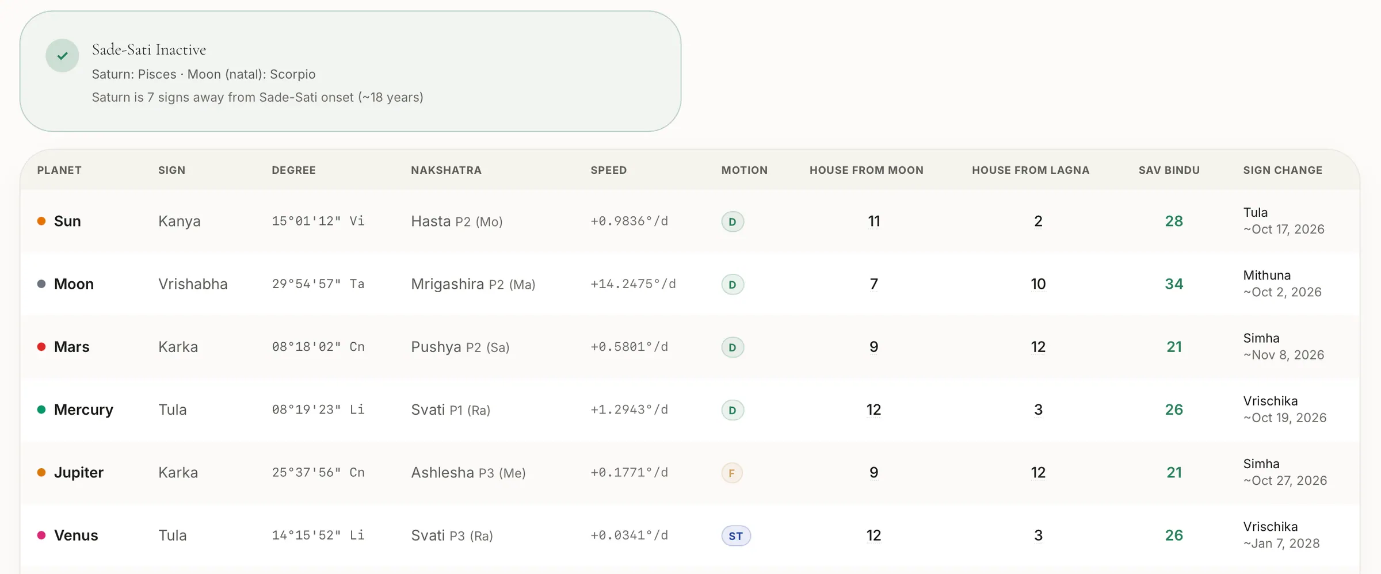Image resolution: width=1381 pixels, height=574 pixels.
Task: Click the gray dot beside Moon
Action: coord(41,284)
